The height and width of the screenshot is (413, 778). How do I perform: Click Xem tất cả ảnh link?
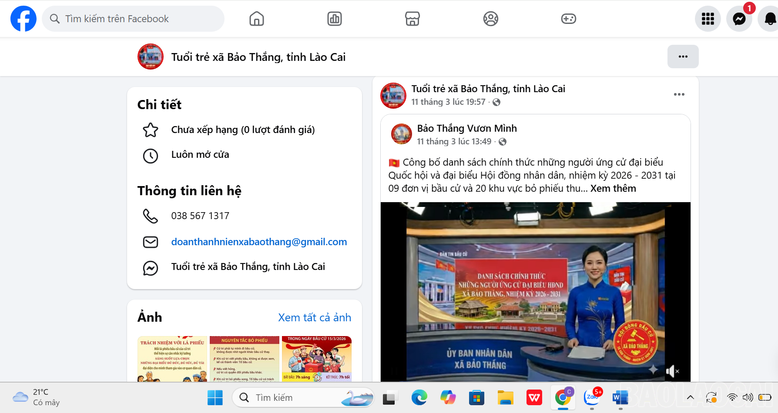point(314,317)
